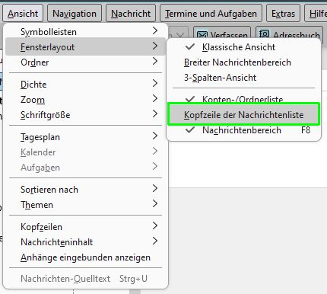Toggle Nachrichtenbereich pane
Viewport: 327px width, 294px height.
pos(244,130)
